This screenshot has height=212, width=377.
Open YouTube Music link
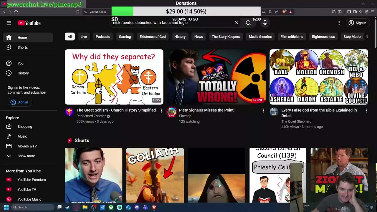click(x=28, y=199)
